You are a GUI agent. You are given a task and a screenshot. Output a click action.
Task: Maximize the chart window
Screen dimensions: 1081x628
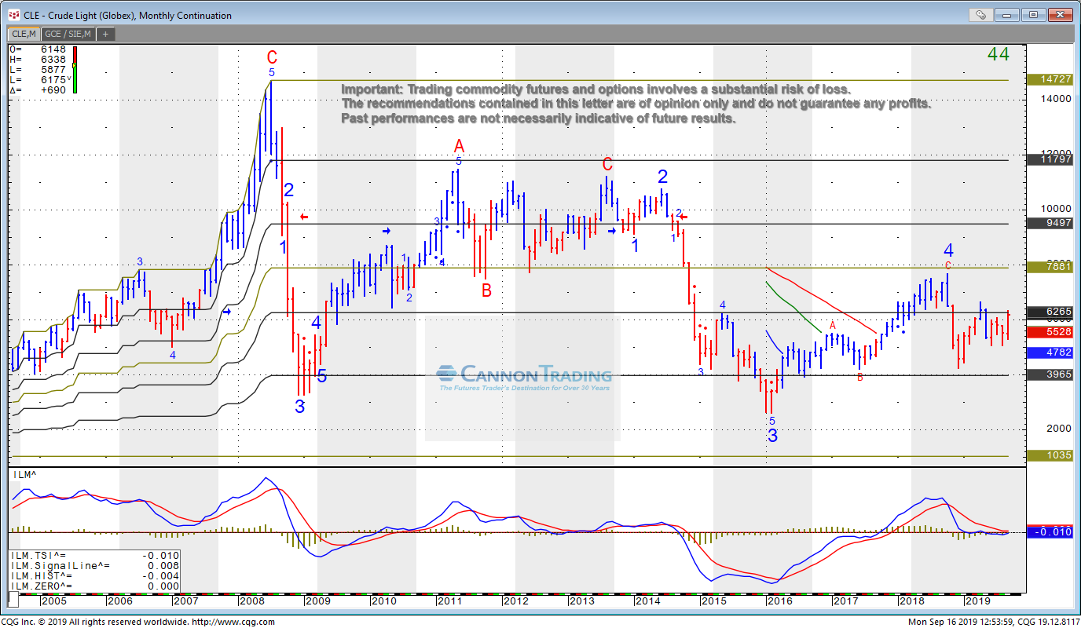(1034, 15)
